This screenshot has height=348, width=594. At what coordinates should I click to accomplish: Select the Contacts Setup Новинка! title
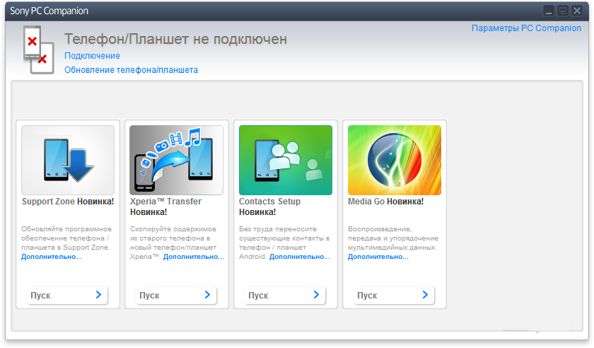pos(269,207)
